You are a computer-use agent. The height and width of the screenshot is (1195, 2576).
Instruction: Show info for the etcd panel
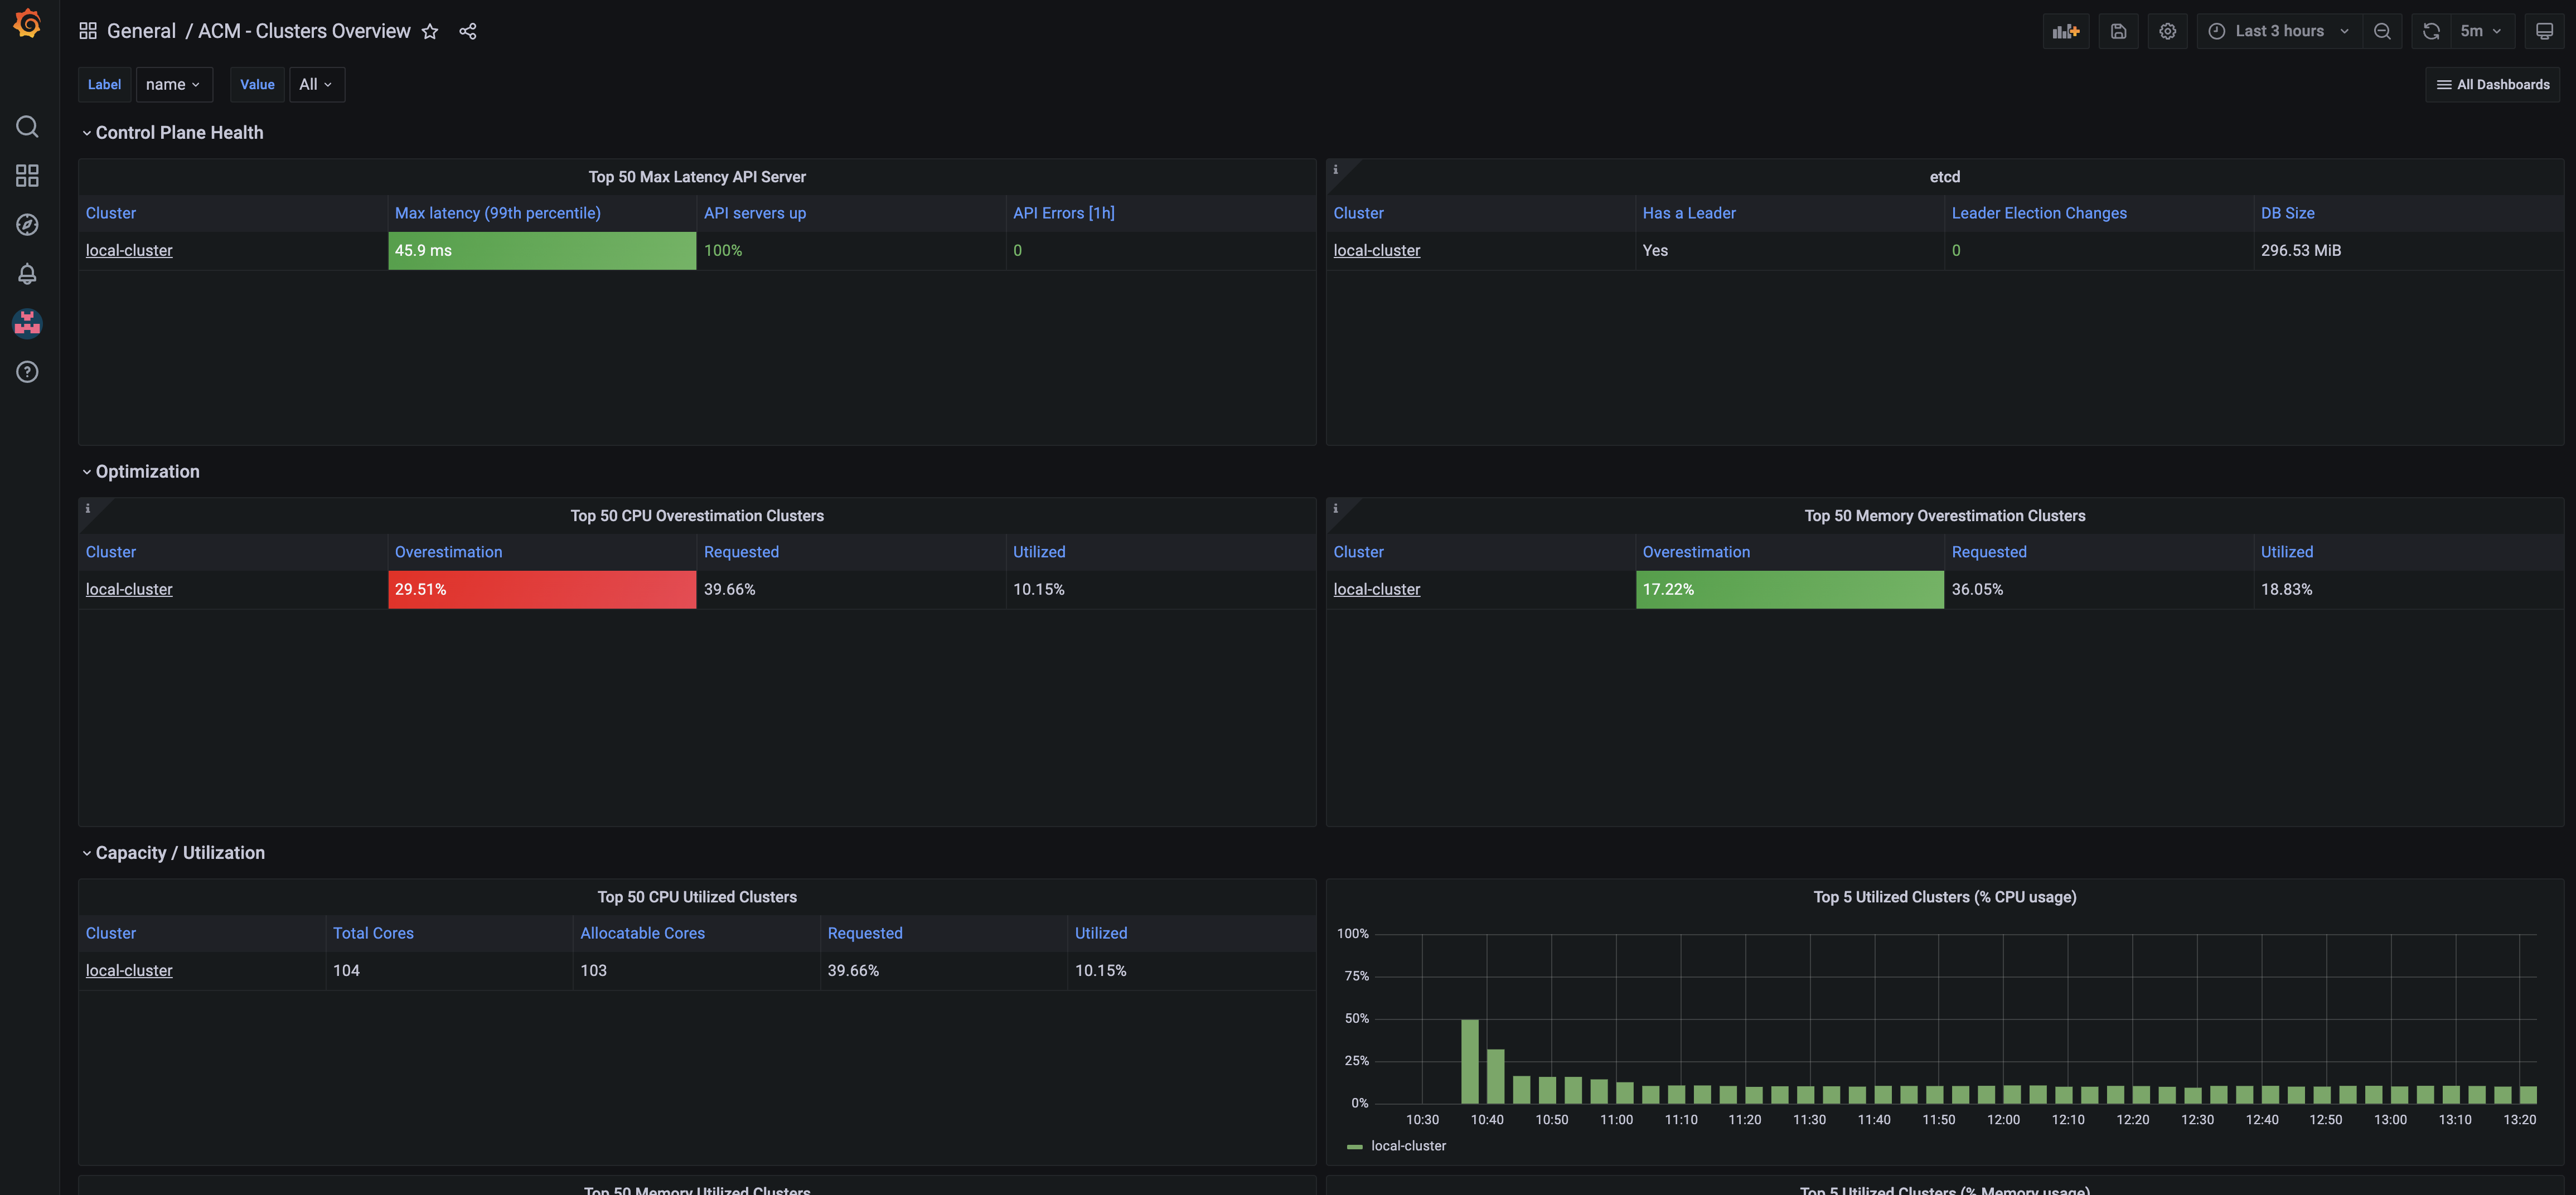[x=1335, y=169]
